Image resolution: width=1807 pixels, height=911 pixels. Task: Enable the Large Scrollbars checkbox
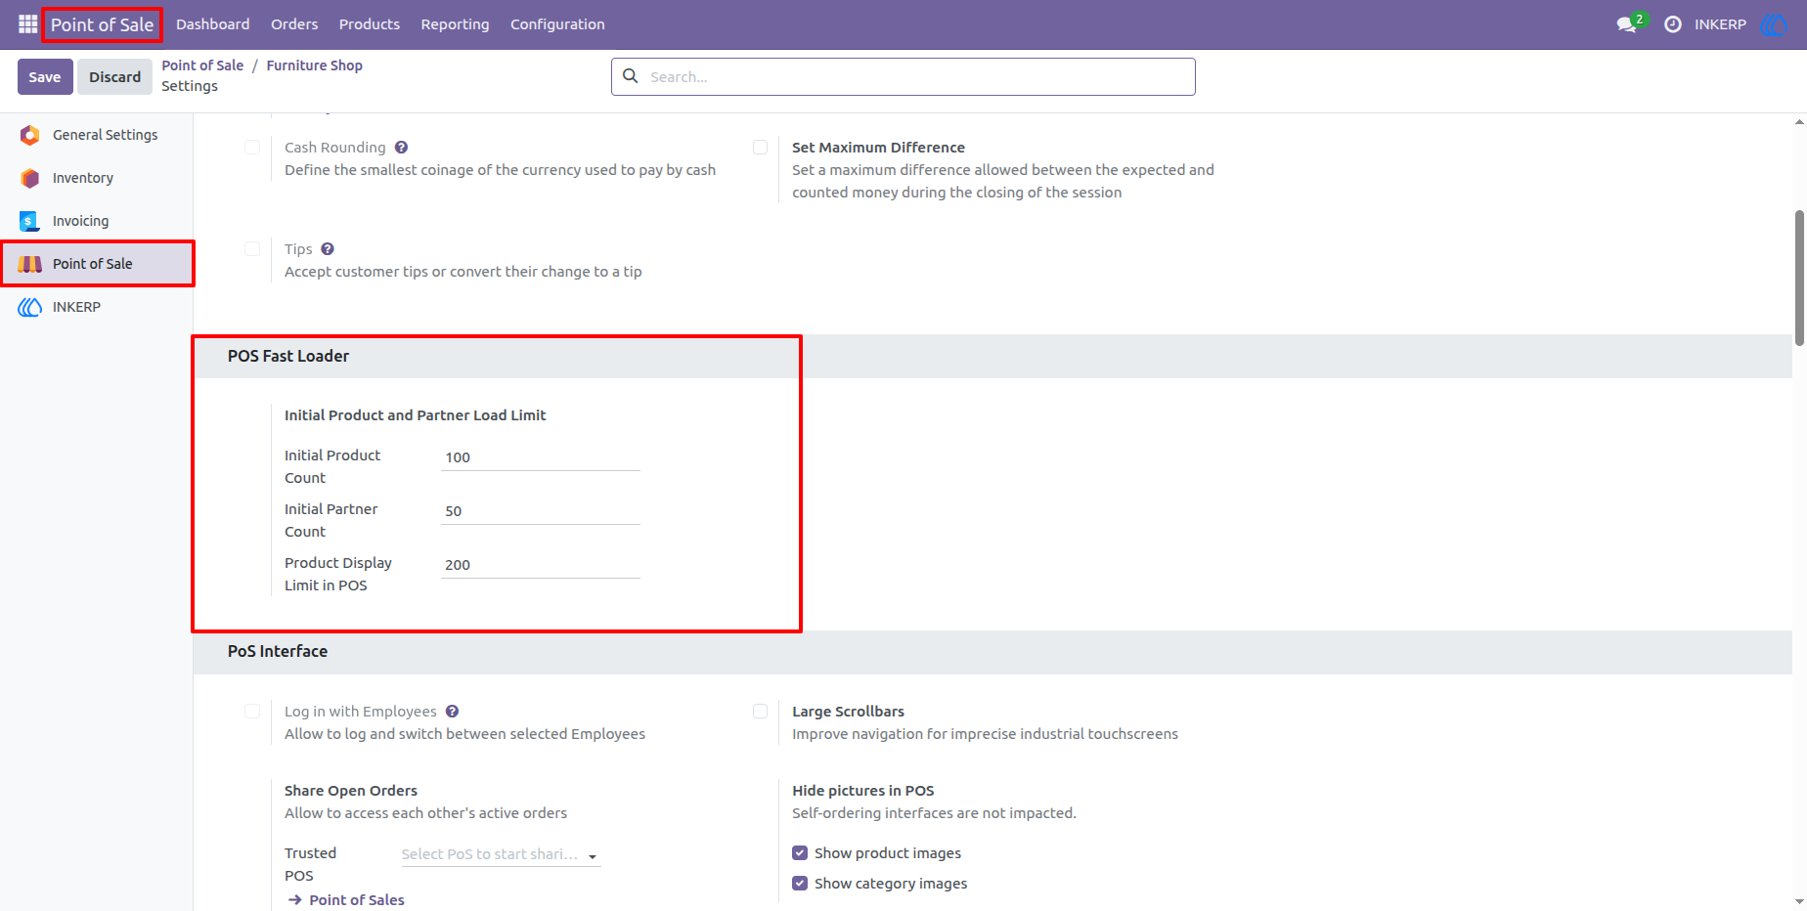coord(760,712)
